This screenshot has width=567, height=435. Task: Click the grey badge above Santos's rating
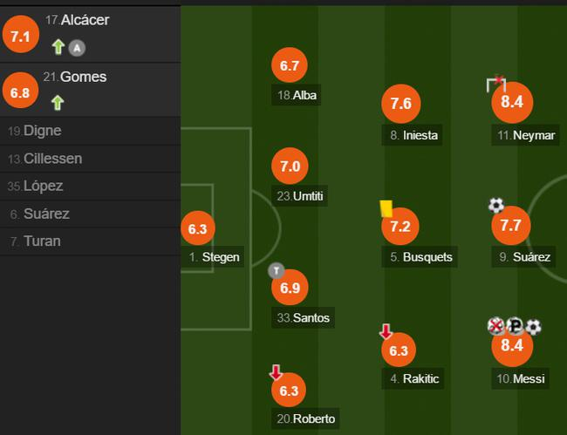click(276, 270)
